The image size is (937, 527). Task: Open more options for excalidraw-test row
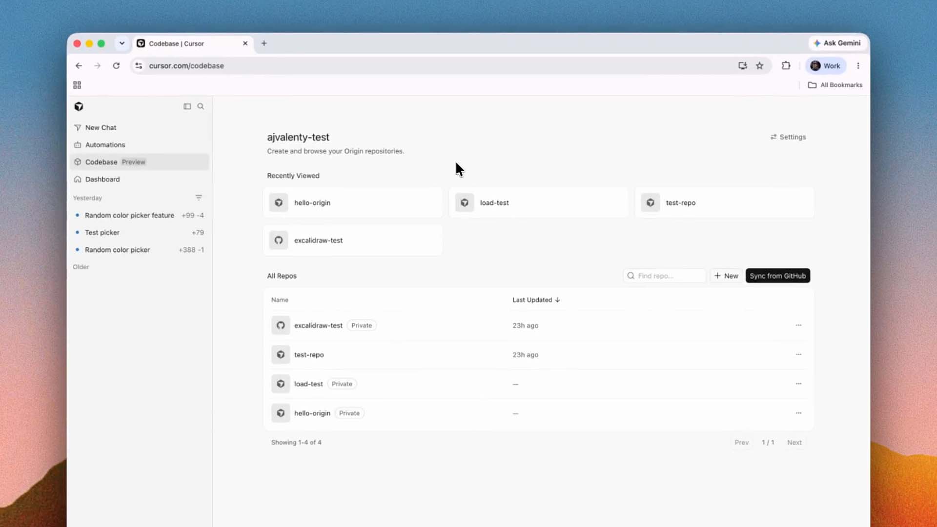coord(798,325)
